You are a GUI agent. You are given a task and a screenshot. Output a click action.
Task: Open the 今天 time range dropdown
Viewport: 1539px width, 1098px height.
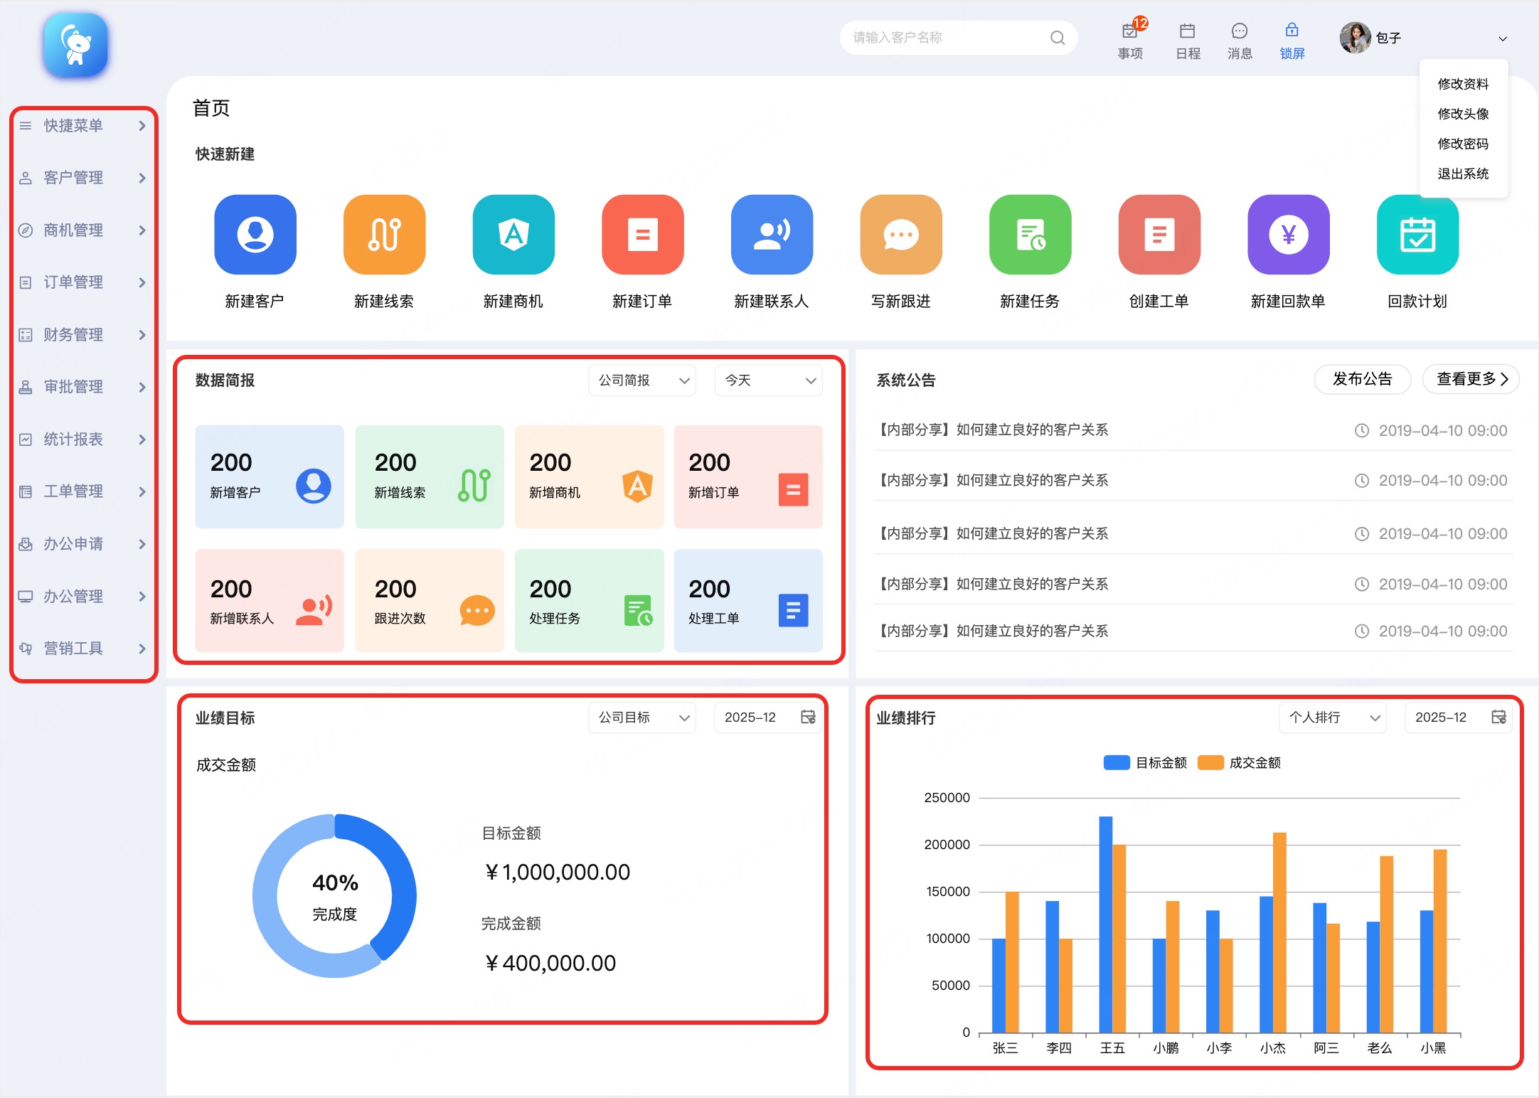tap(769, 380)
